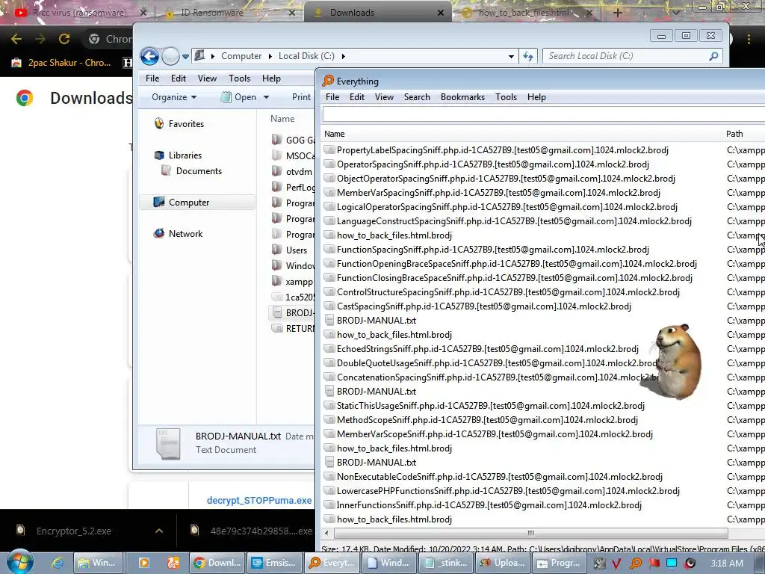Click the Name column header in Explorer

point(282,119)
